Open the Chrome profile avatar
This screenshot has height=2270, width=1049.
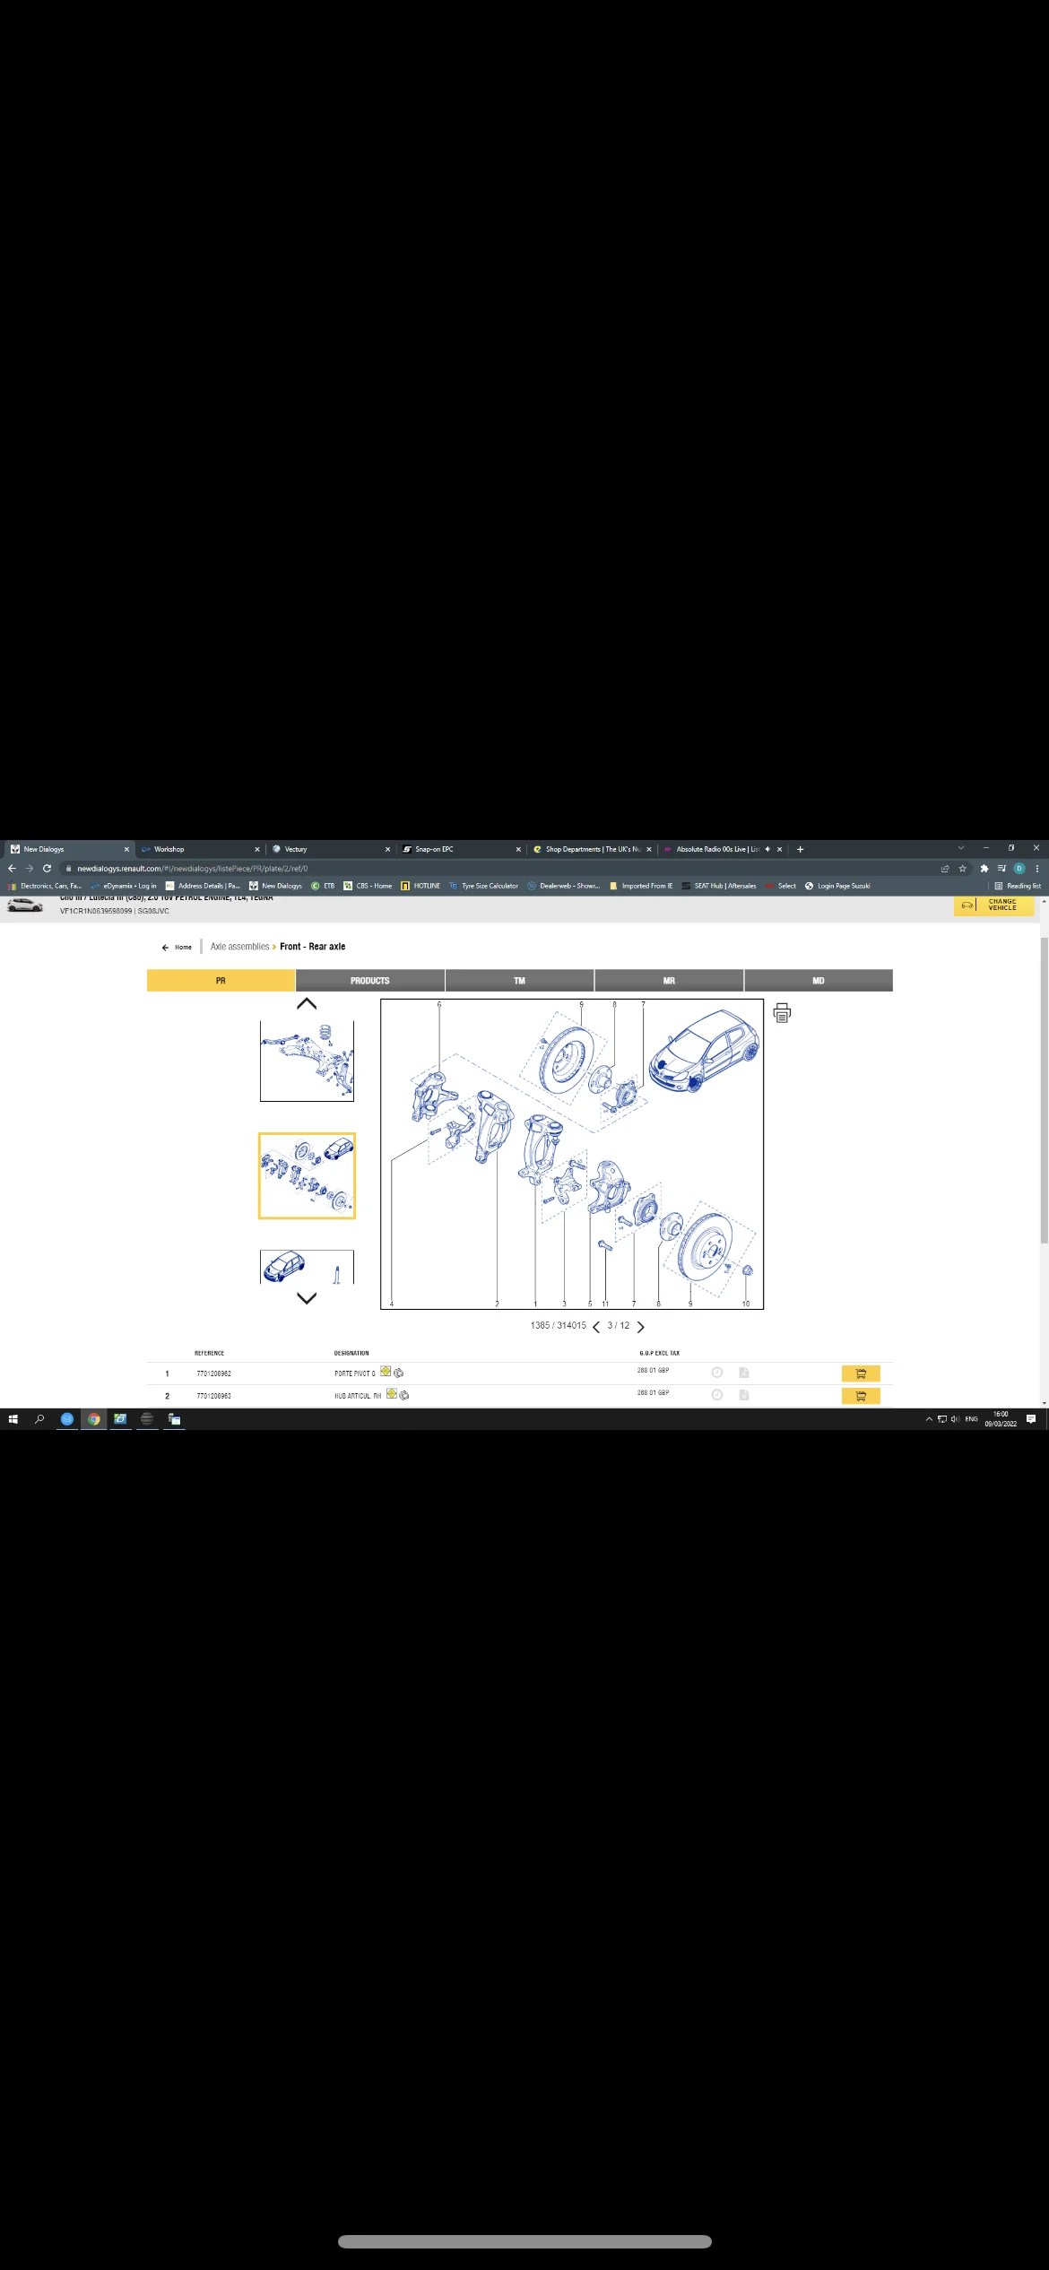(x=1019, y=868)
